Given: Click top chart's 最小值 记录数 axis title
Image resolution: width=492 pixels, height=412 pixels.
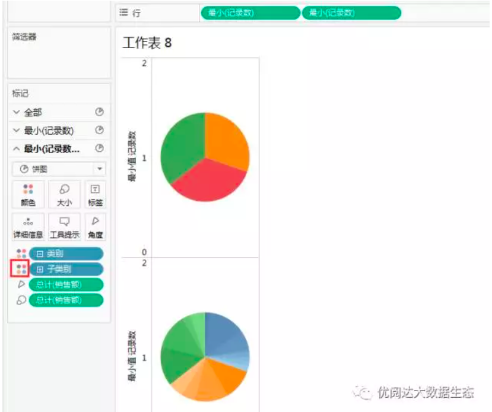Looking at the screenshot, I should pyautogui.click(x=132, y=156).
